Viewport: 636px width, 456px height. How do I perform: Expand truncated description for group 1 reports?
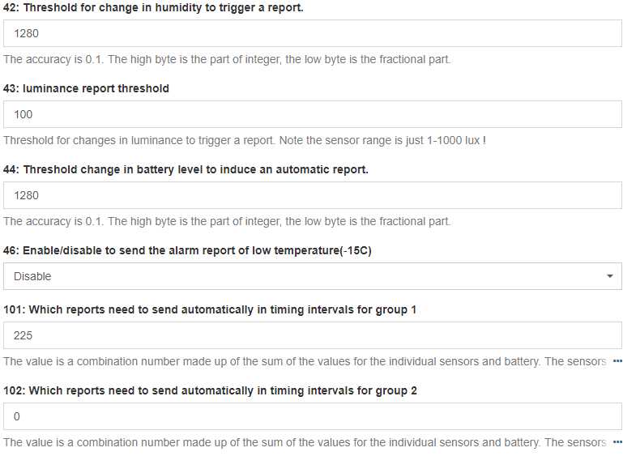[617, 361]
